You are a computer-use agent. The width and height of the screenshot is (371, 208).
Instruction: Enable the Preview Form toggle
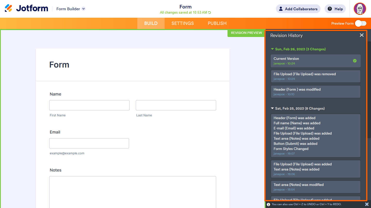(360, 23)
